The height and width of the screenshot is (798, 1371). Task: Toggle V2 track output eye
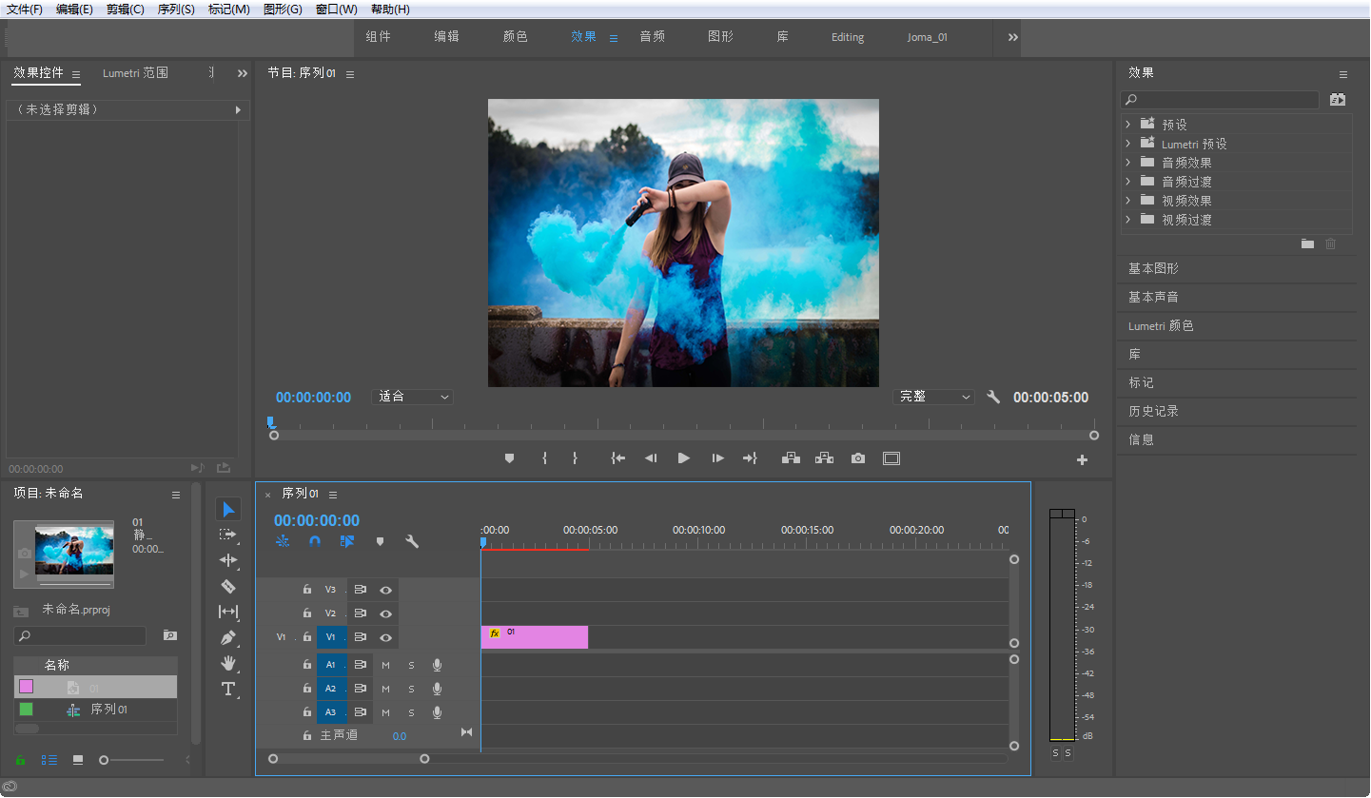tap(385, 613)
